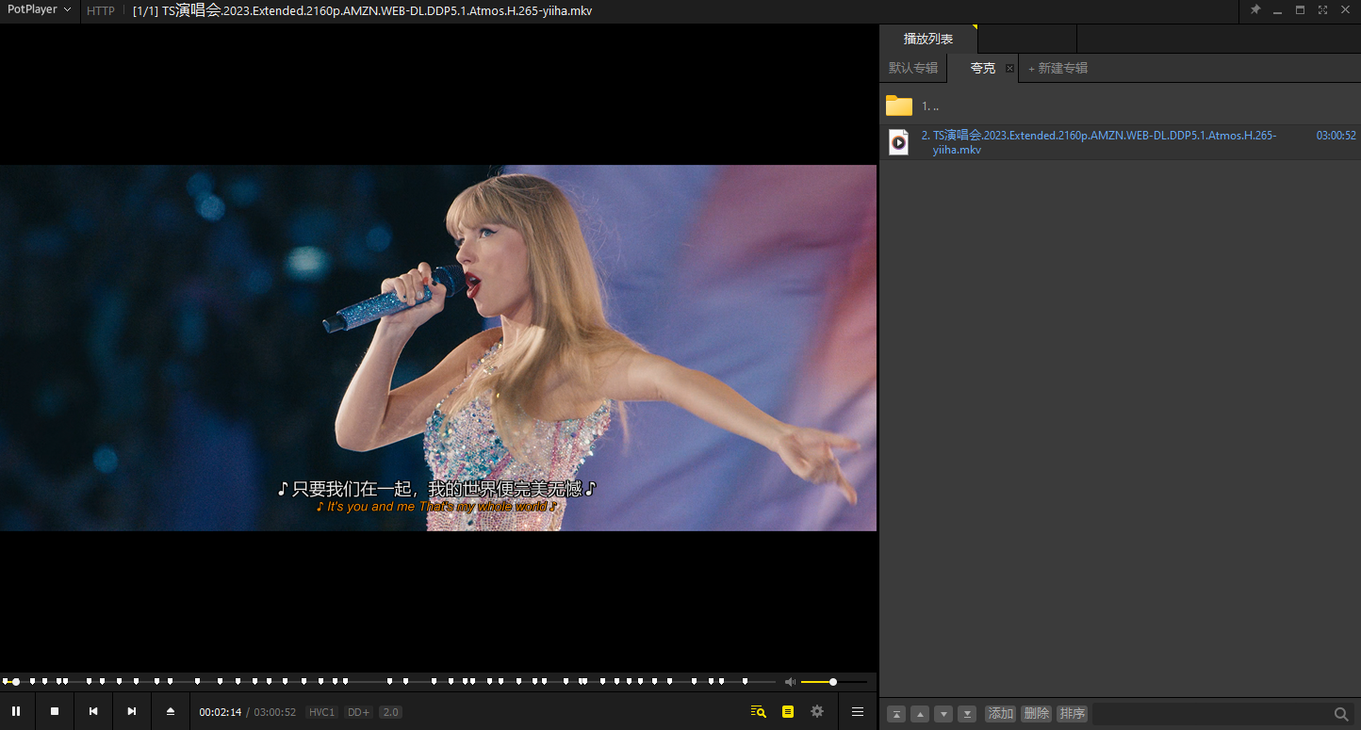Toggle the yellow playlist panel icon
The image size is (1361, 730).
[788, 712]
